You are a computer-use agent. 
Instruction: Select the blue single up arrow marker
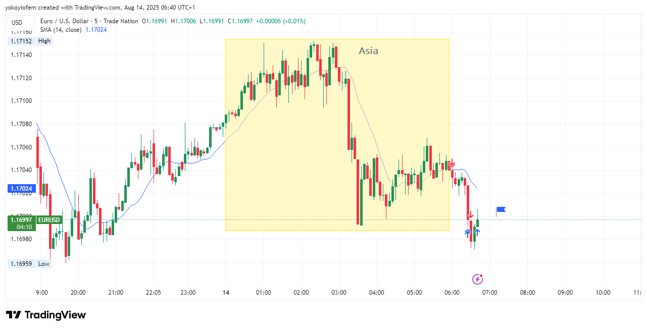tap(477, 232)
